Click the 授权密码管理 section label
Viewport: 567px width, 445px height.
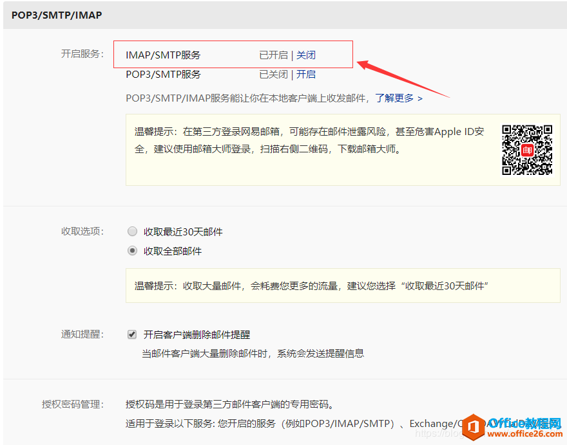72,404
